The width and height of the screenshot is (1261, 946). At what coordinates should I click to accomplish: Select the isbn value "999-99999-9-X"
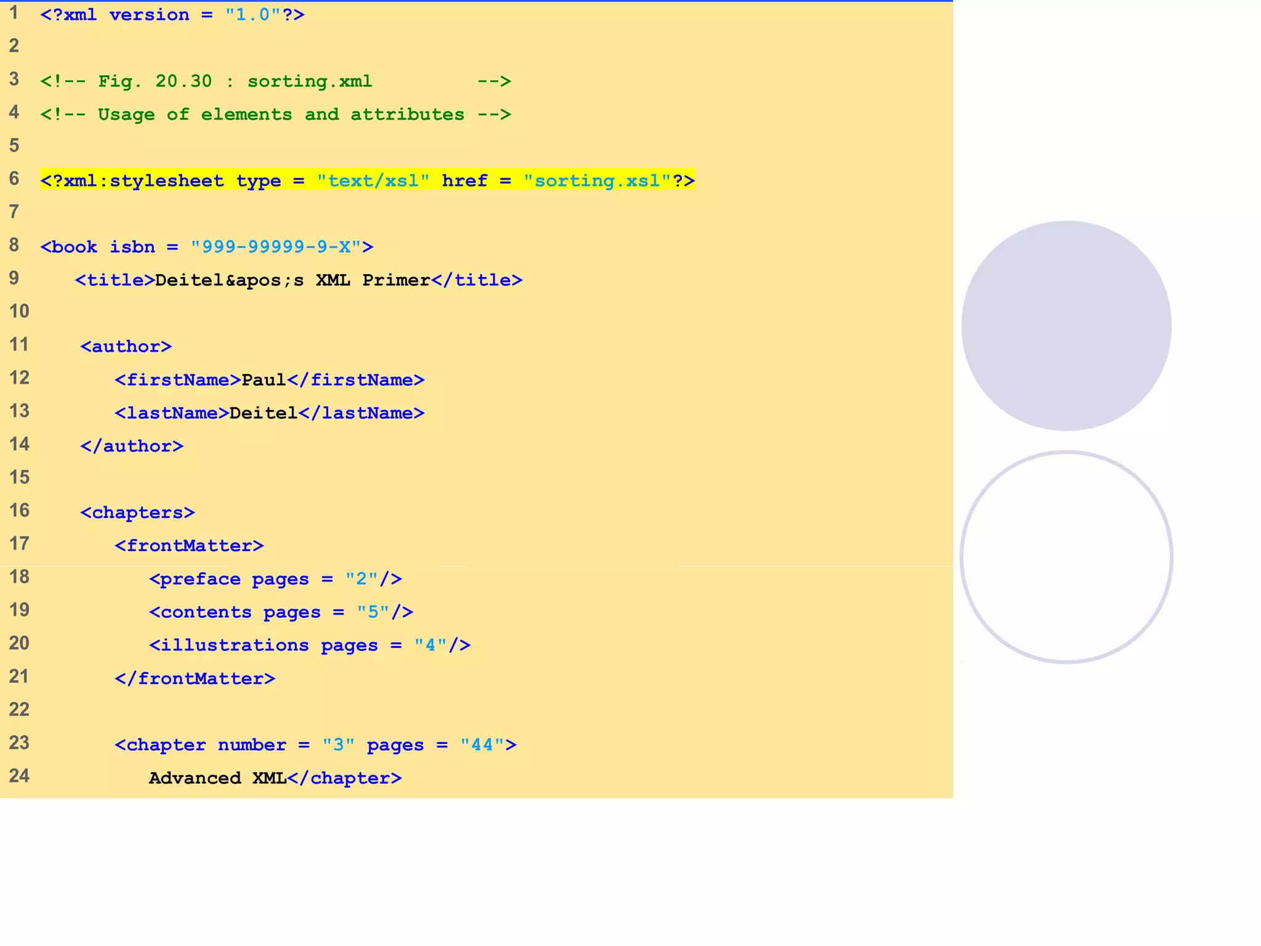[x=276, y=247]
